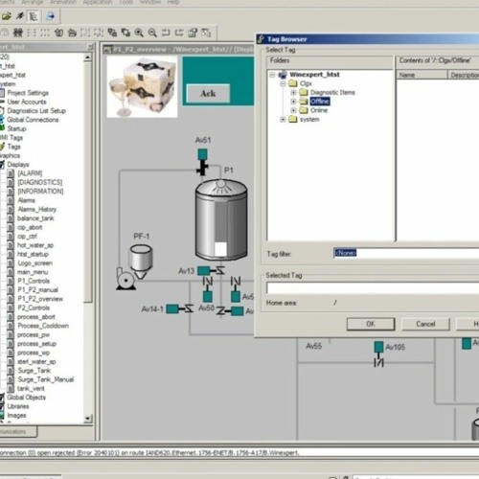Select the Online folder in tag tree
The width and height of the screenshot is (479, 479).
pyautogui.click(x=319, y=110)
